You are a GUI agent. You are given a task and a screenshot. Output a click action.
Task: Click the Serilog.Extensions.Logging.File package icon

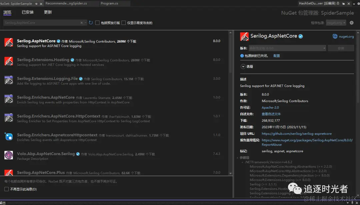tap(9, 80)
